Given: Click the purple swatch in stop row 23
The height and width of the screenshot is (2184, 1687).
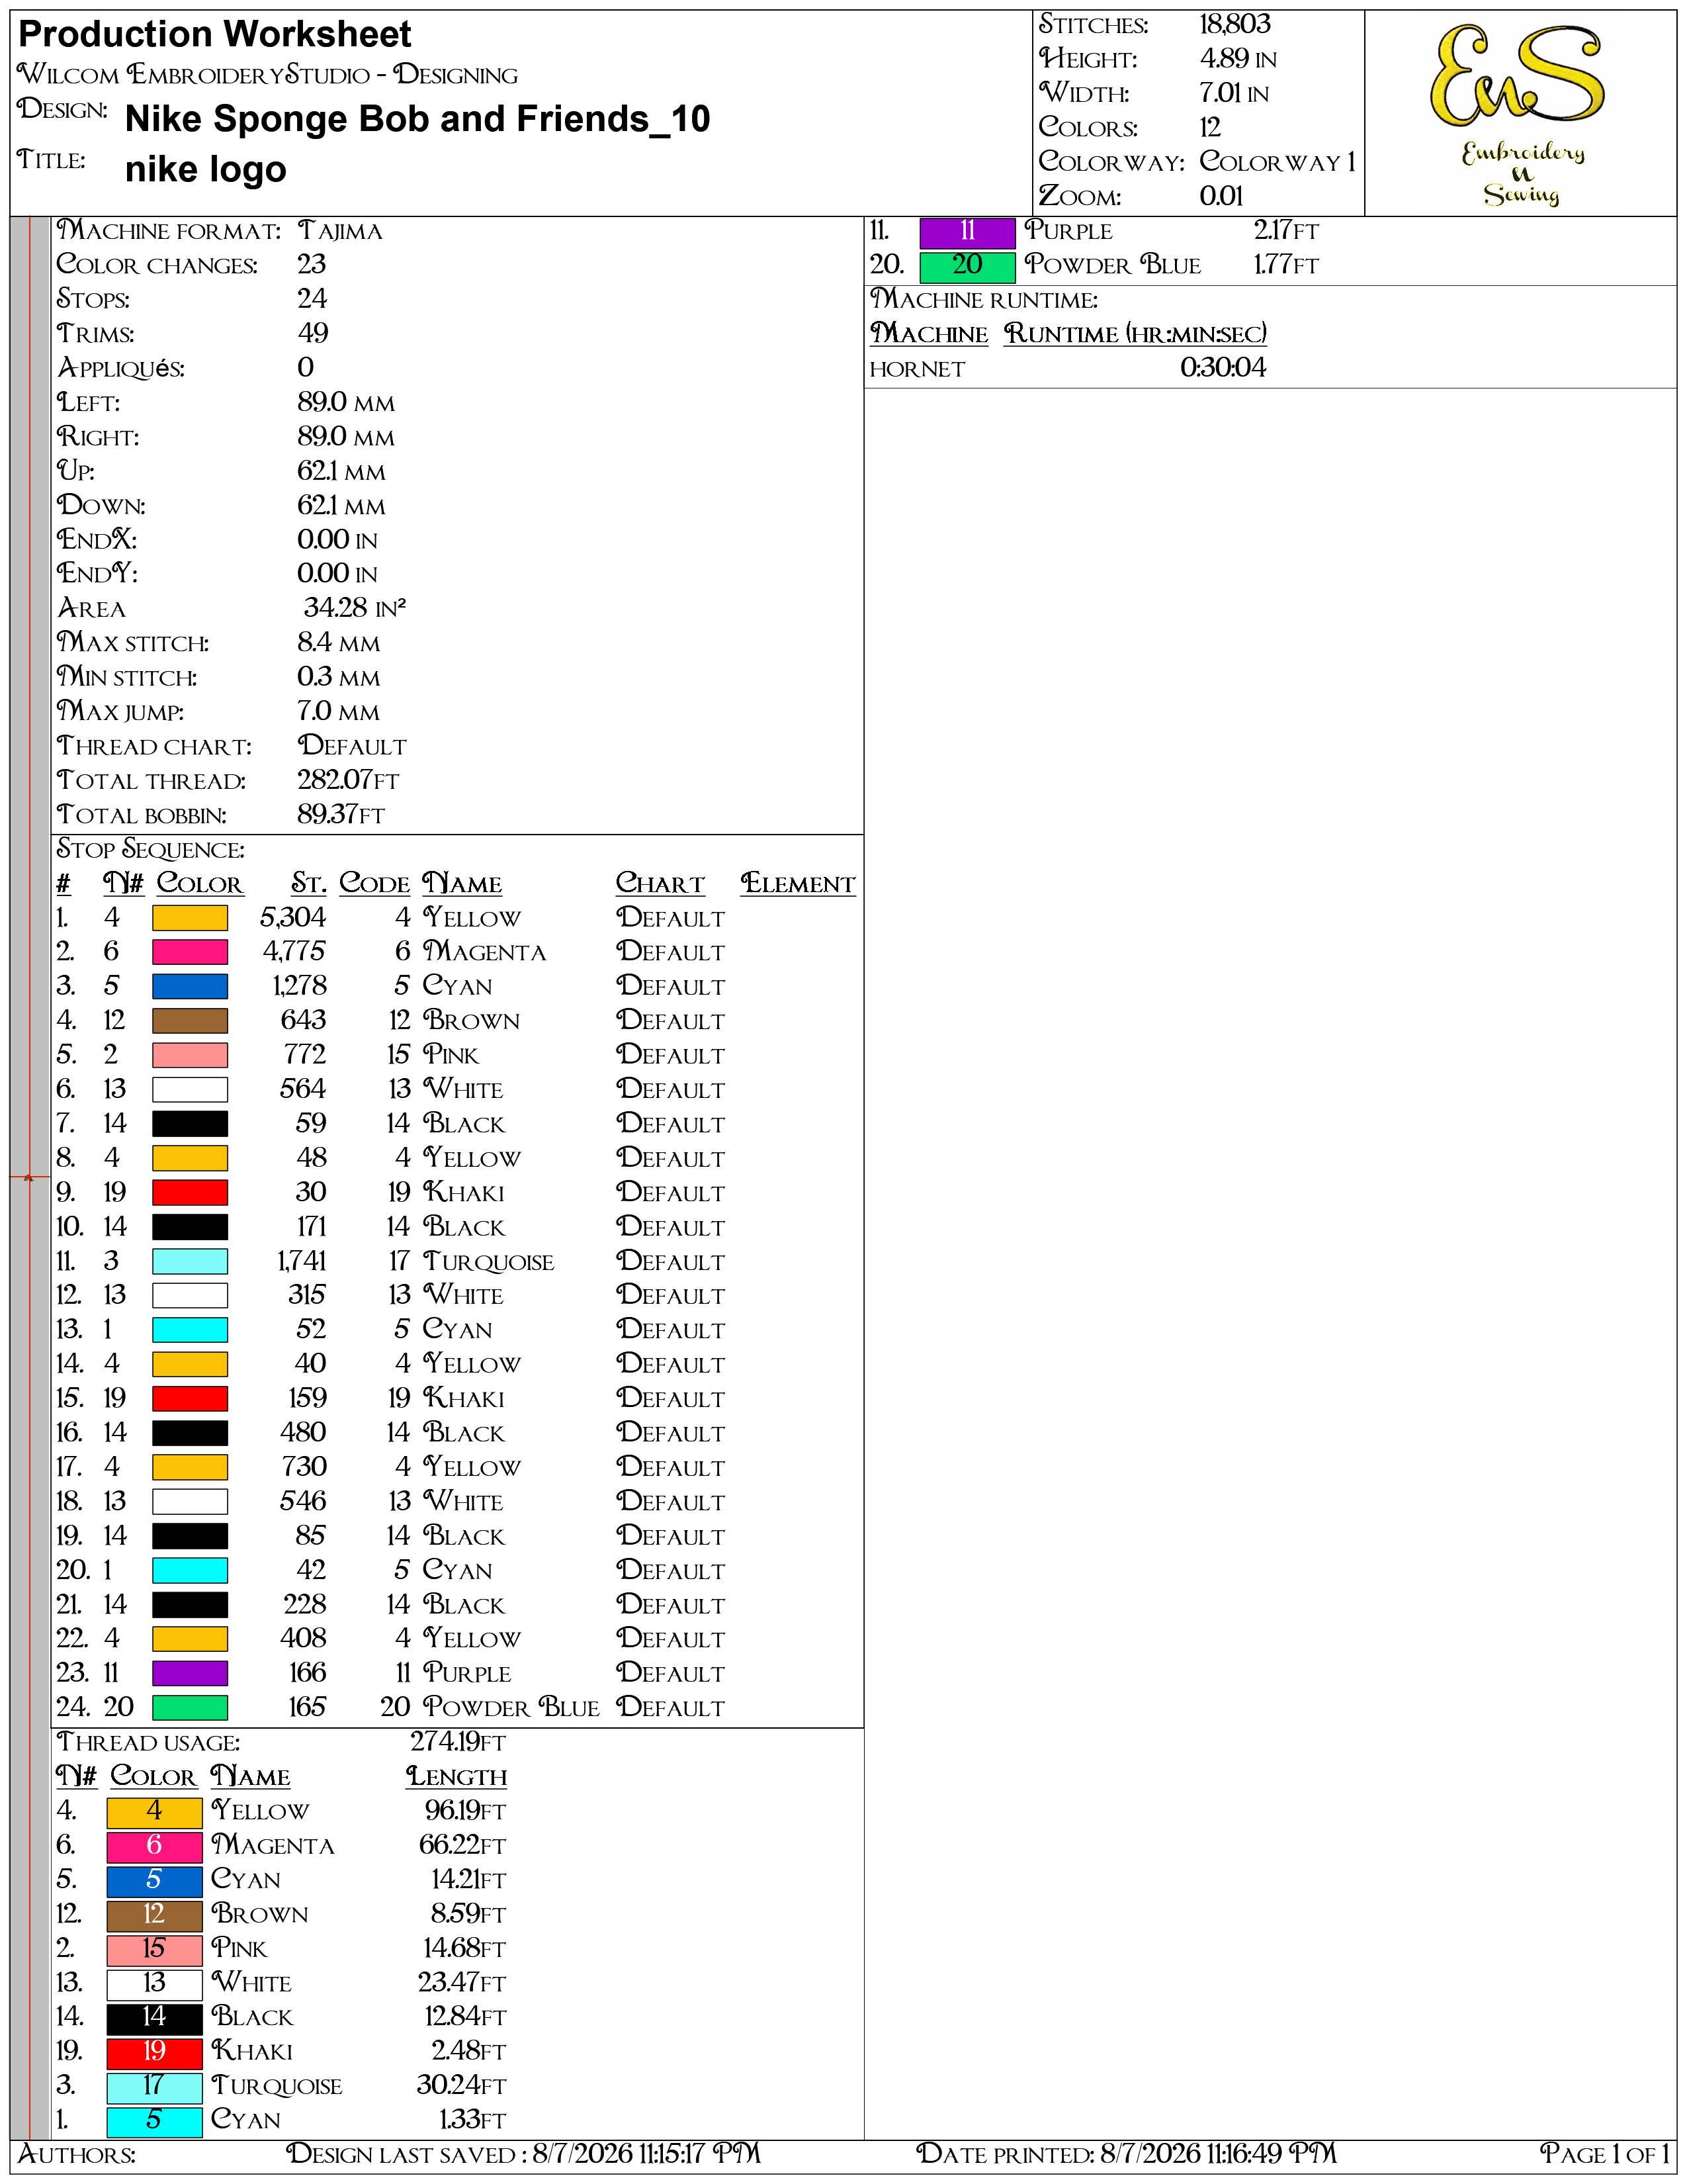Looking at the screenshot, I should (x=190, y=1674).
